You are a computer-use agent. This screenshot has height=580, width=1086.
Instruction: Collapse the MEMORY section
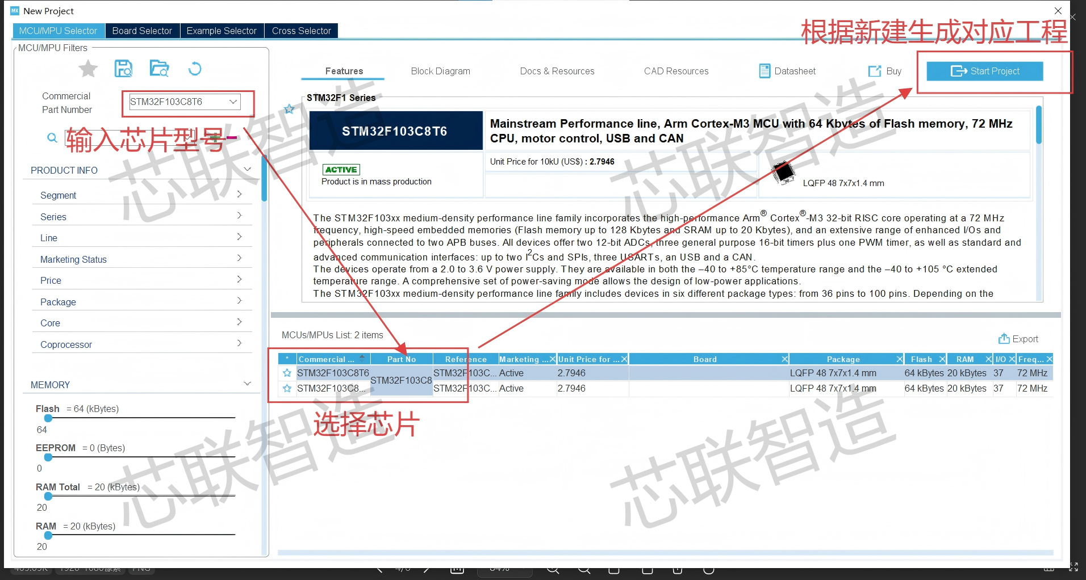coord(247,384)
